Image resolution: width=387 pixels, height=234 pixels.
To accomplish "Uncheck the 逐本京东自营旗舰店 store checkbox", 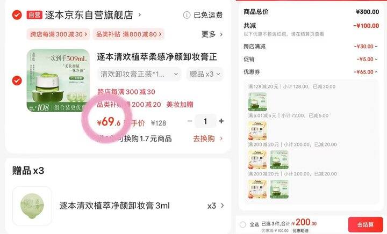I will pos(17,15).
